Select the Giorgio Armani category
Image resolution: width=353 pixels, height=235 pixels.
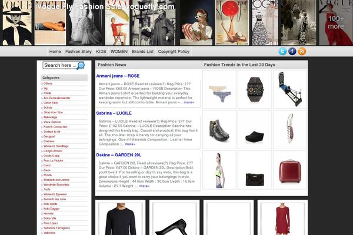53,151
